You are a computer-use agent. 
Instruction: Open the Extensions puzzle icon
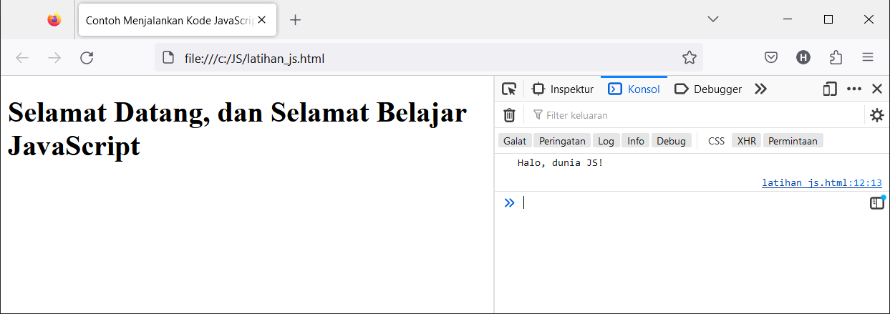836,58
